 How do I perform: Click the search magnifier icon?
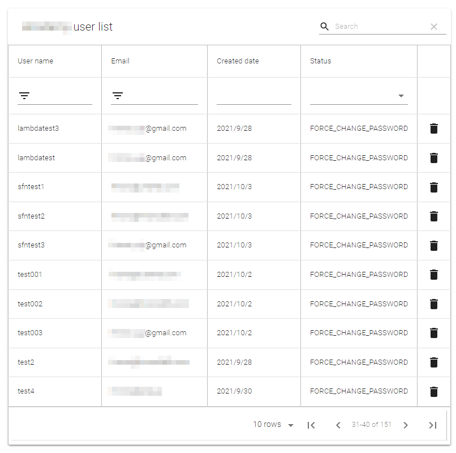click(x=325, y=27)
